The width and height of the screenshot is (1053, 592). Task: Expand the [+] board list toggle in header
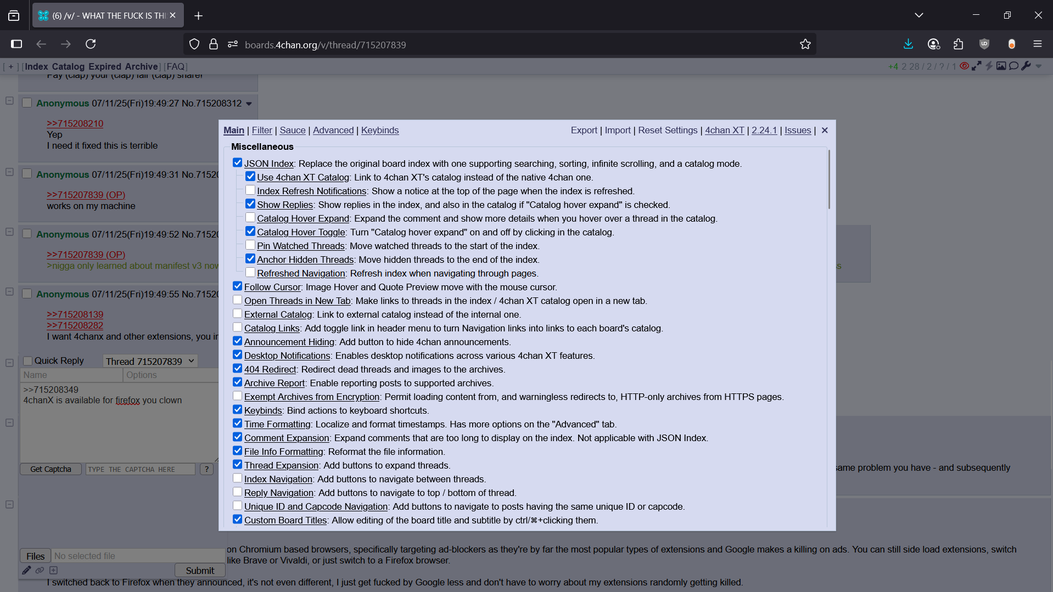coord(10,66)
